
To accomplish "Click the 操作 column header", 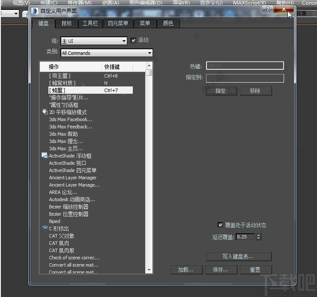I will tap(71, 67).
